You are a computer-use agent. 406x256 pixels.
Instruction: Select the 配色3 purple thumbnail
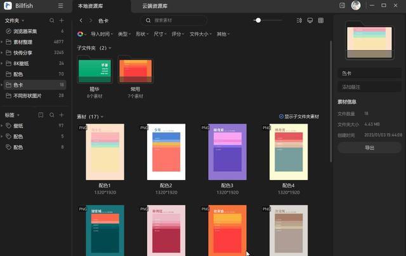click(x=227, y=152)
